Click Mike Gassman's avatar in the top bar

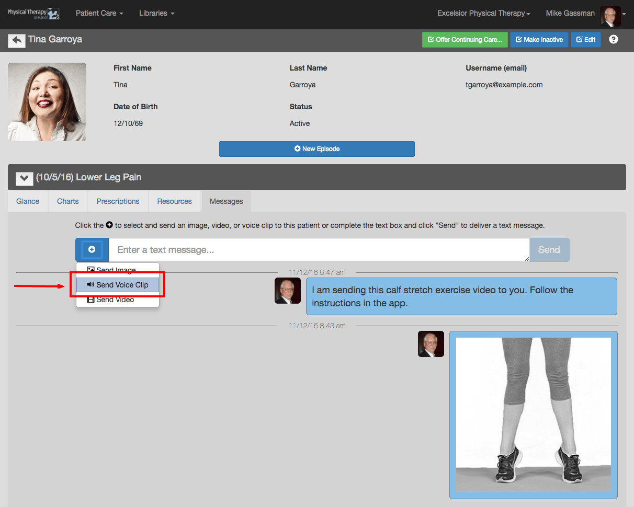pyautogui.click(x=610, y=16)
